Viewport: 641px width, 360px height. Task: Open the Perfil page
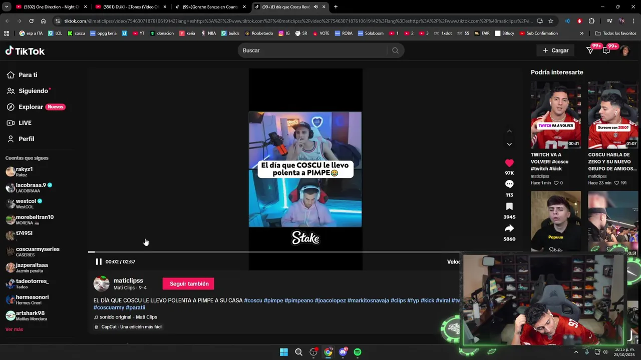20,139
